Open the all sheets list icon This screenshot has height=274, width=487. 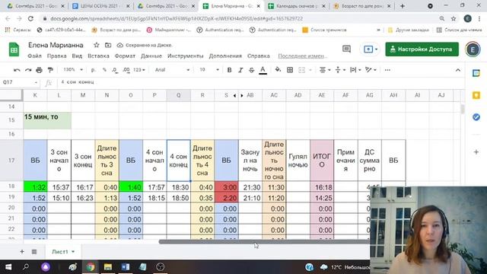pos(34,252)
